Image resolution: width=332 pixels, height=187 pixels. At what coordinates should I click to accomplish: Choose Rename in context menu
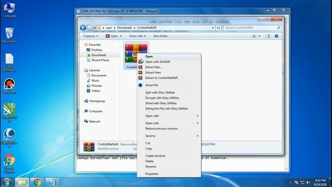[x=169, y=167]
